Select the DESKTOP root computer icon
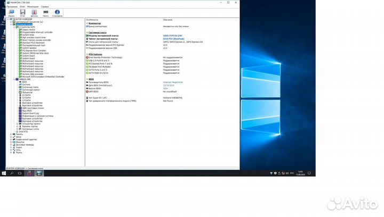384x217 pixels. [11, 19]
